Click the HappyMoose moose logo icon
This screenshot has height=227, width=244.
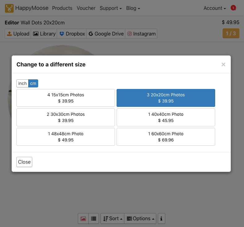pyautogui.click(x=9, y=8)
